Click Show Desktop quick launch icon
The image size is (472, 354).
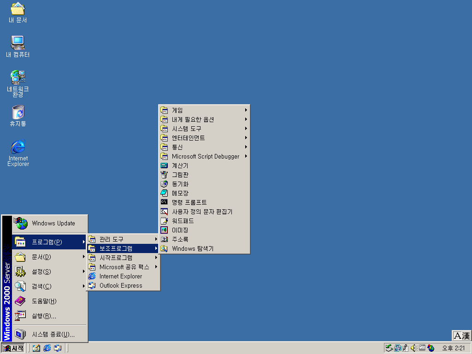36,348
